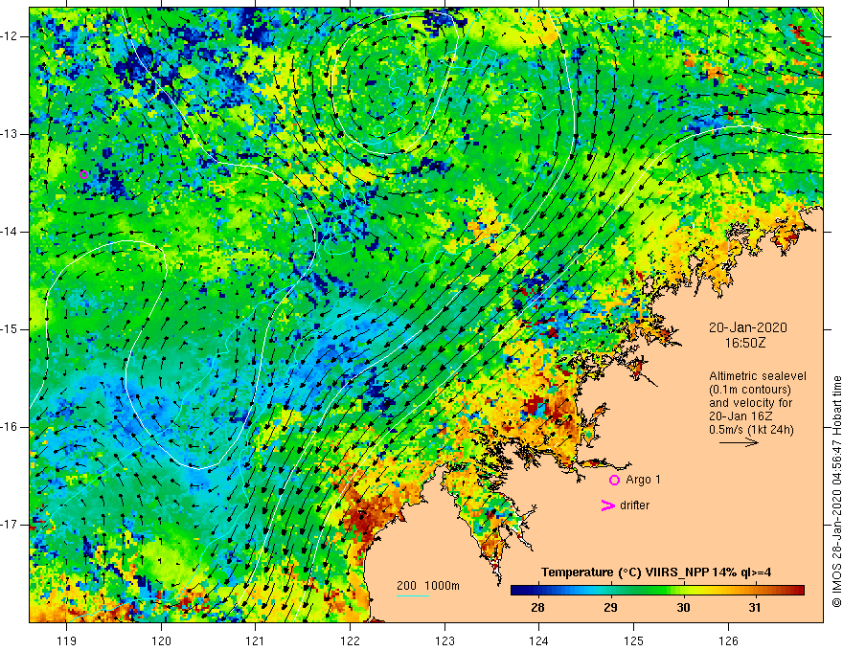Select the temperature color bar
This screenshot has width=843, height=651.
(657, 591)
